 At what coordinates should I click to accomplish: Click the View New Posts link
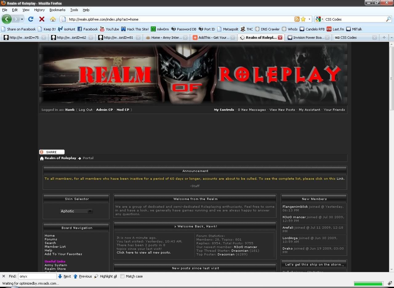(x=282, y=110)
